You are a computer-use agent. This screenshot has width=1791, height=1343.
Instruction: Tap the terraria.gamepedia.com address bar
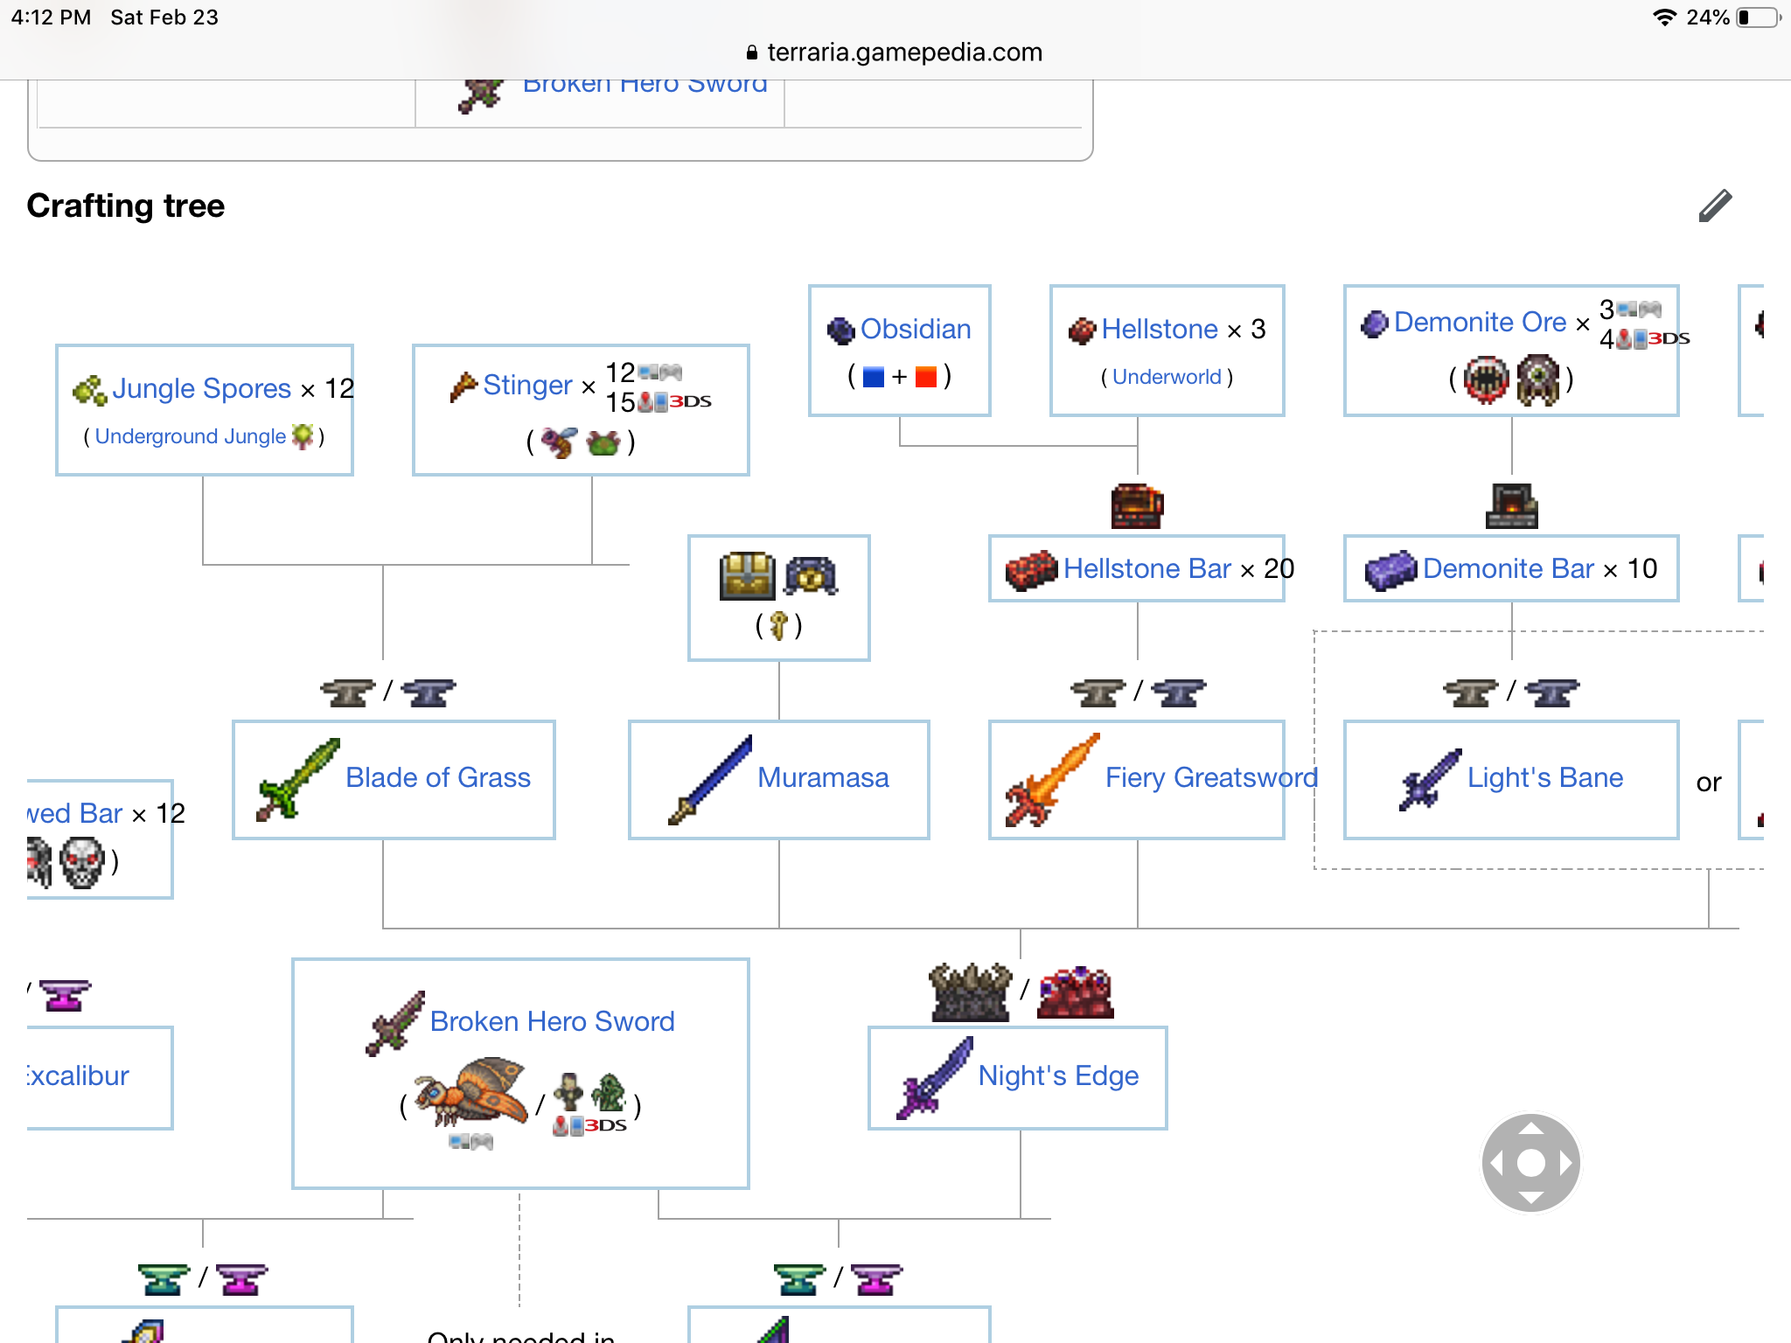pyautogui.click(x=895, y=52)
